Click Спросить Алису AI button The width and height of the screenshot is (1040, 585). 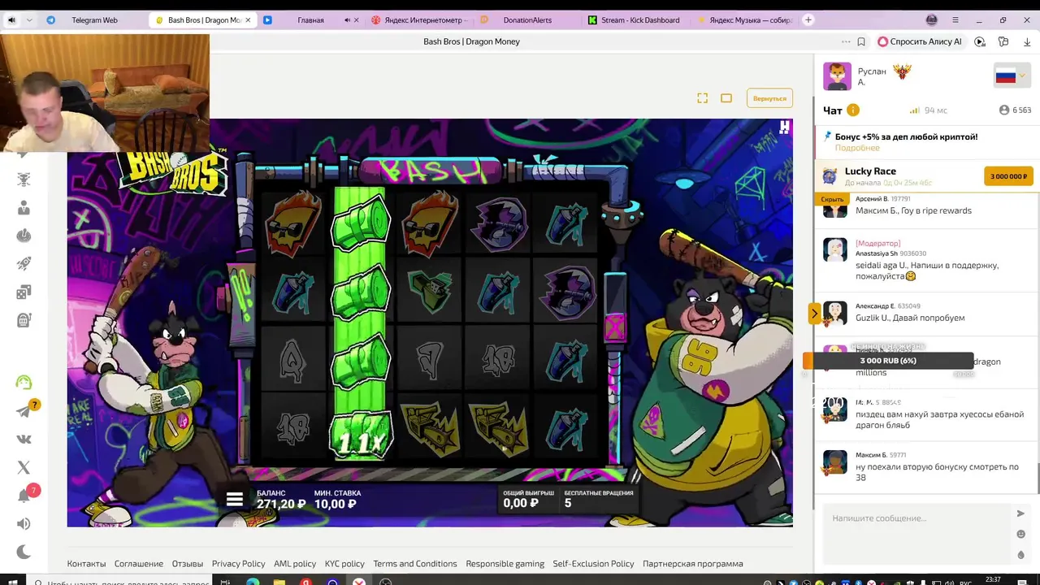pyautogui.click(x=920, y=41)
